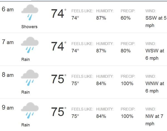Click the 8 am rain cloud icon

coord(30,78)
